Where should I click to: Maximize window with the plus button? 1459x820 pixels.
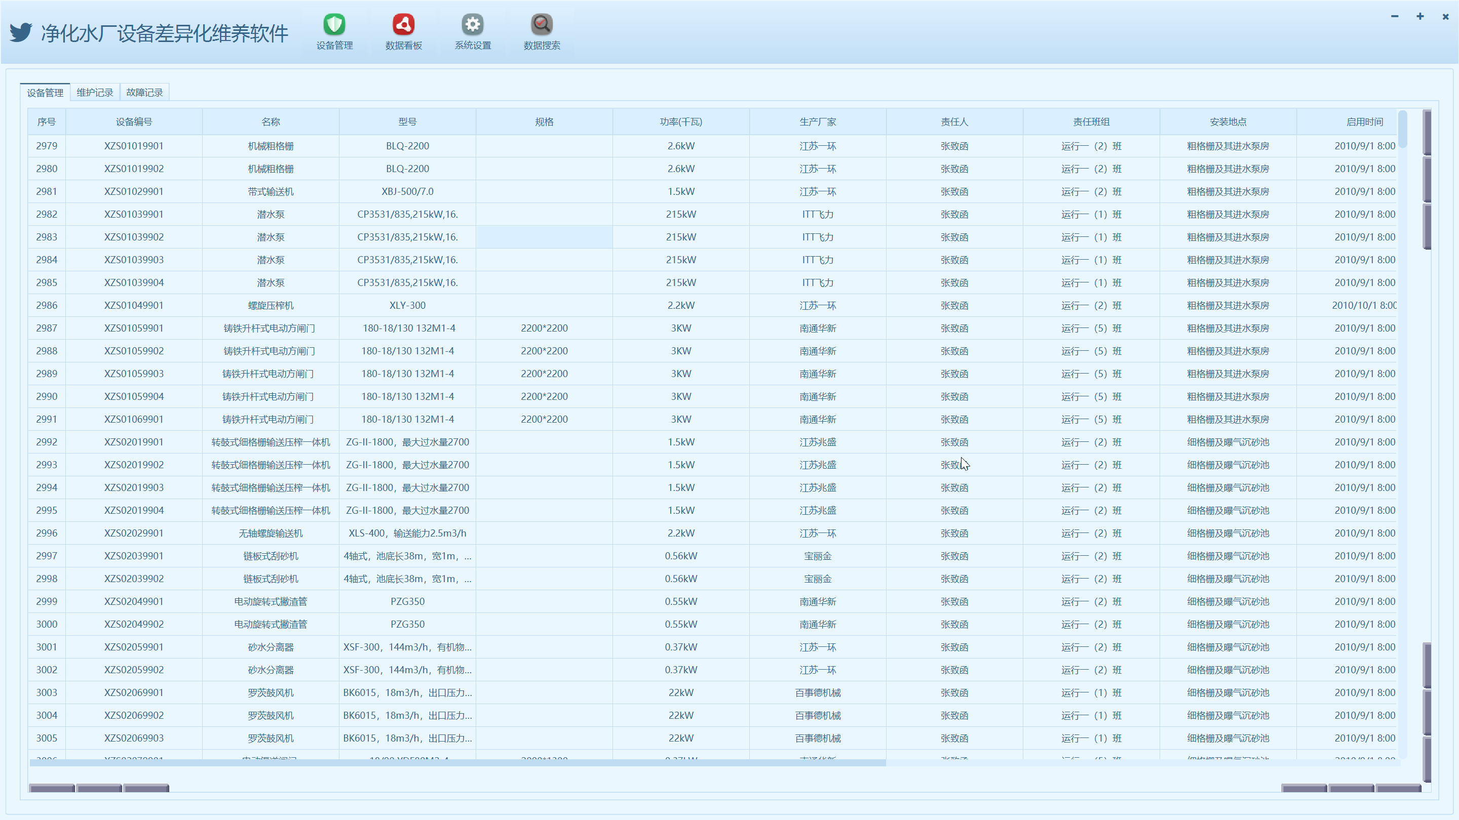[x=1420, y=16]
